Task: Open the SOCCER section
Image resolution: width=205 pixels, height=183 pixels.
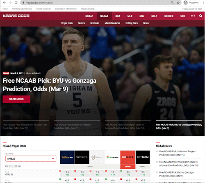Action: click(169, 16)
